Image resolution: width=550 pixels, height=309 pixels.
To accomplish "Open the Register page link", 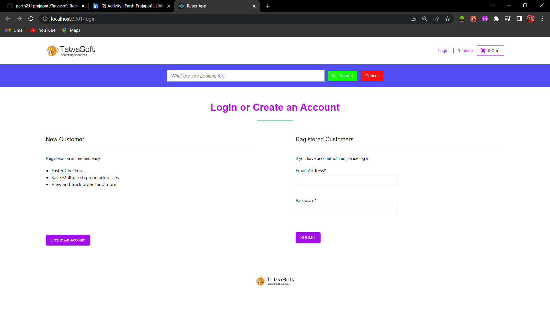I will point(465,51).
